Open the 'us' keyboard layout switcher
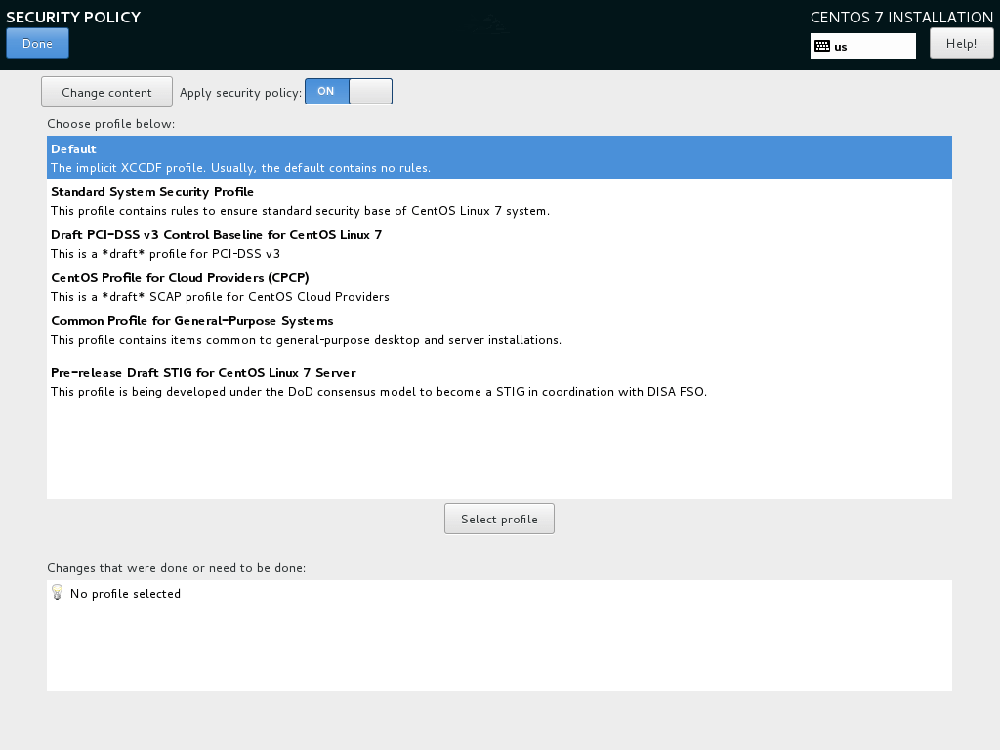 pos(862,46)
